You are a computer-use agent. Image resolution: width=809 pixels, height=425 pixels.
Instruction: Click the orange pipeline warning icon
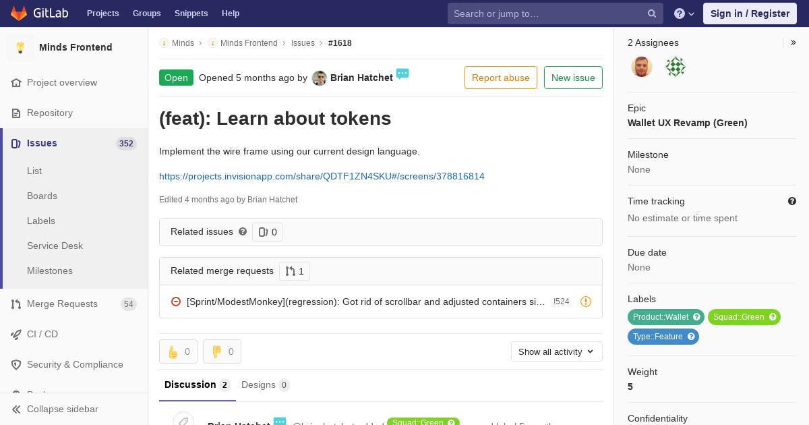coord(586,302)
